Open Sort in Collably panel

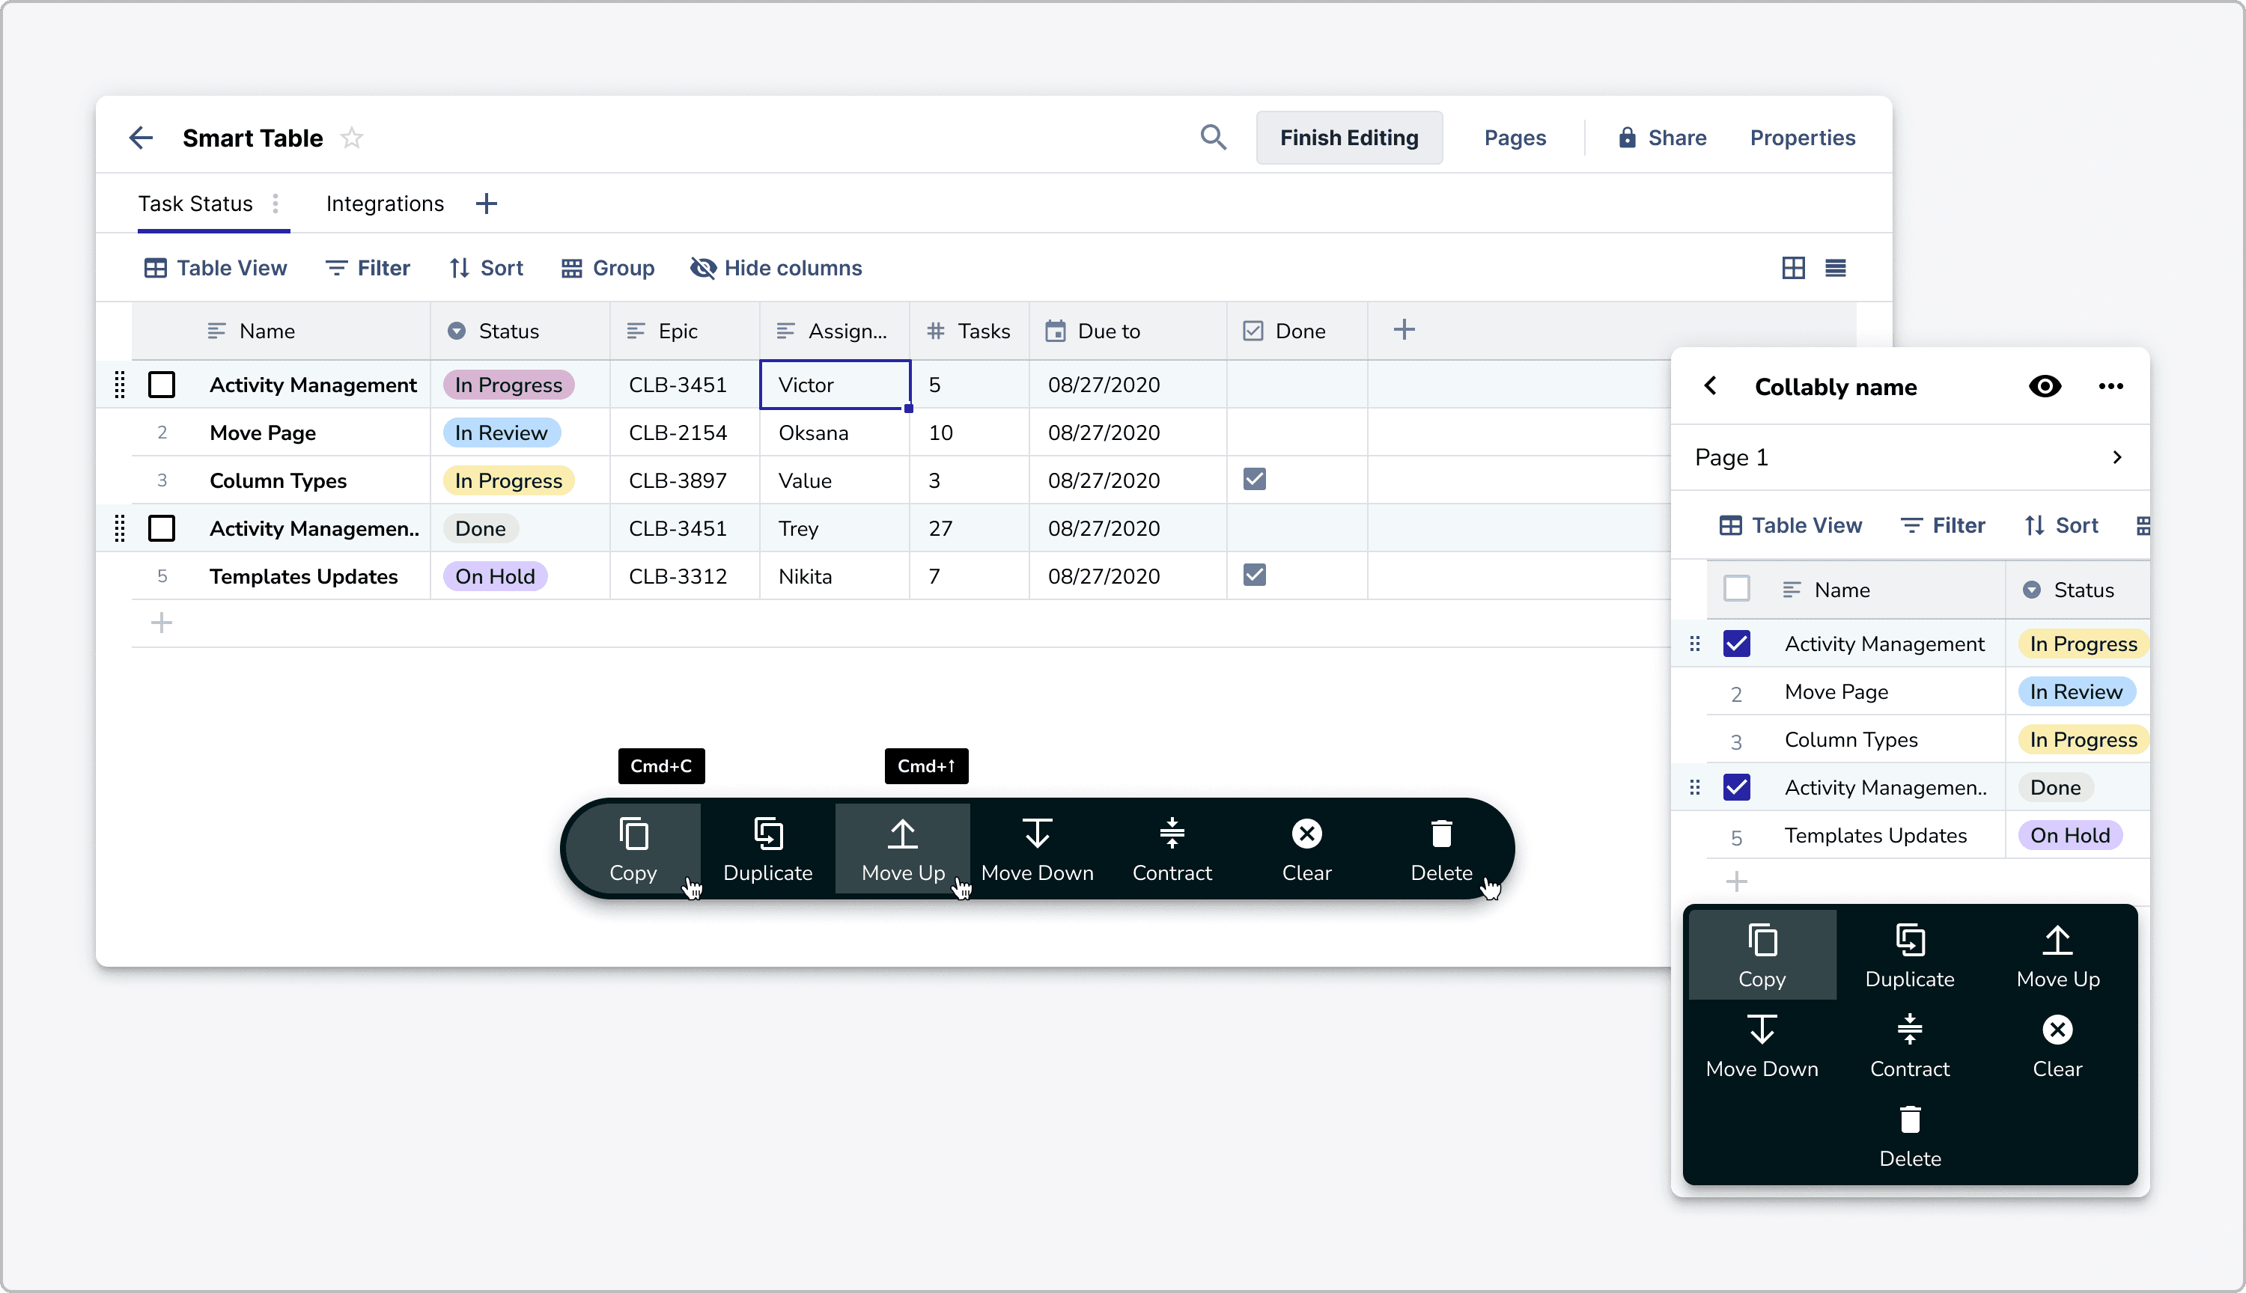[x=2061, y=526]
